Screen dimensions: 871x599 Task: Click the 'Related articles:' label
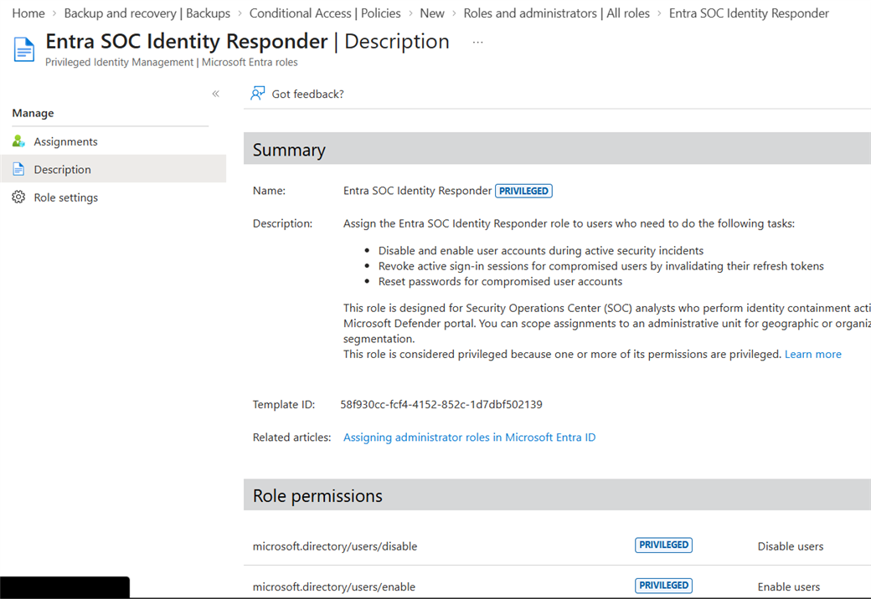click(x=291, y=437)
